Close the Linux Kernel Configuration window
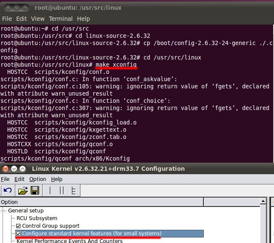Screen dimensions: 274x243 (6, 169)
